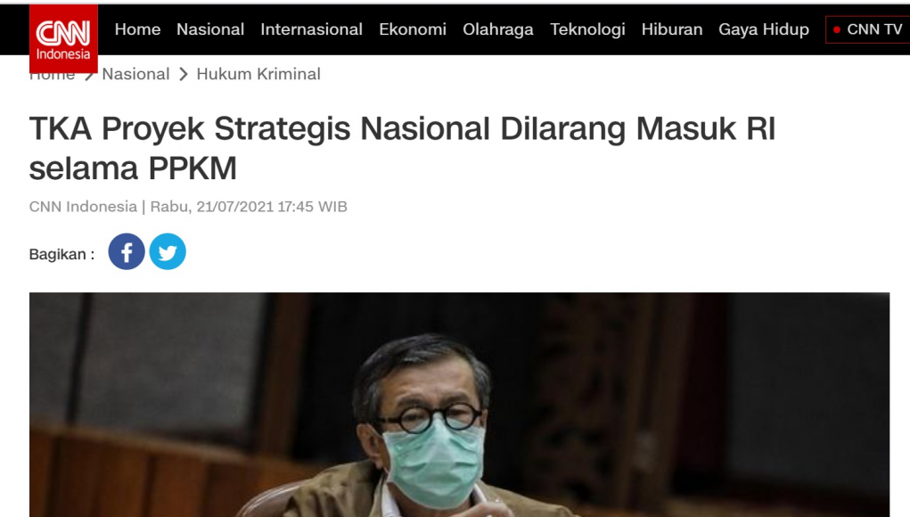This screenshot has height=517, width=910.
Task: Open the Olahraga section
Action: point(498,29)
